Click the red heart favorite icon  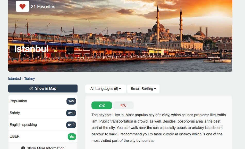(x=22, y=6)
